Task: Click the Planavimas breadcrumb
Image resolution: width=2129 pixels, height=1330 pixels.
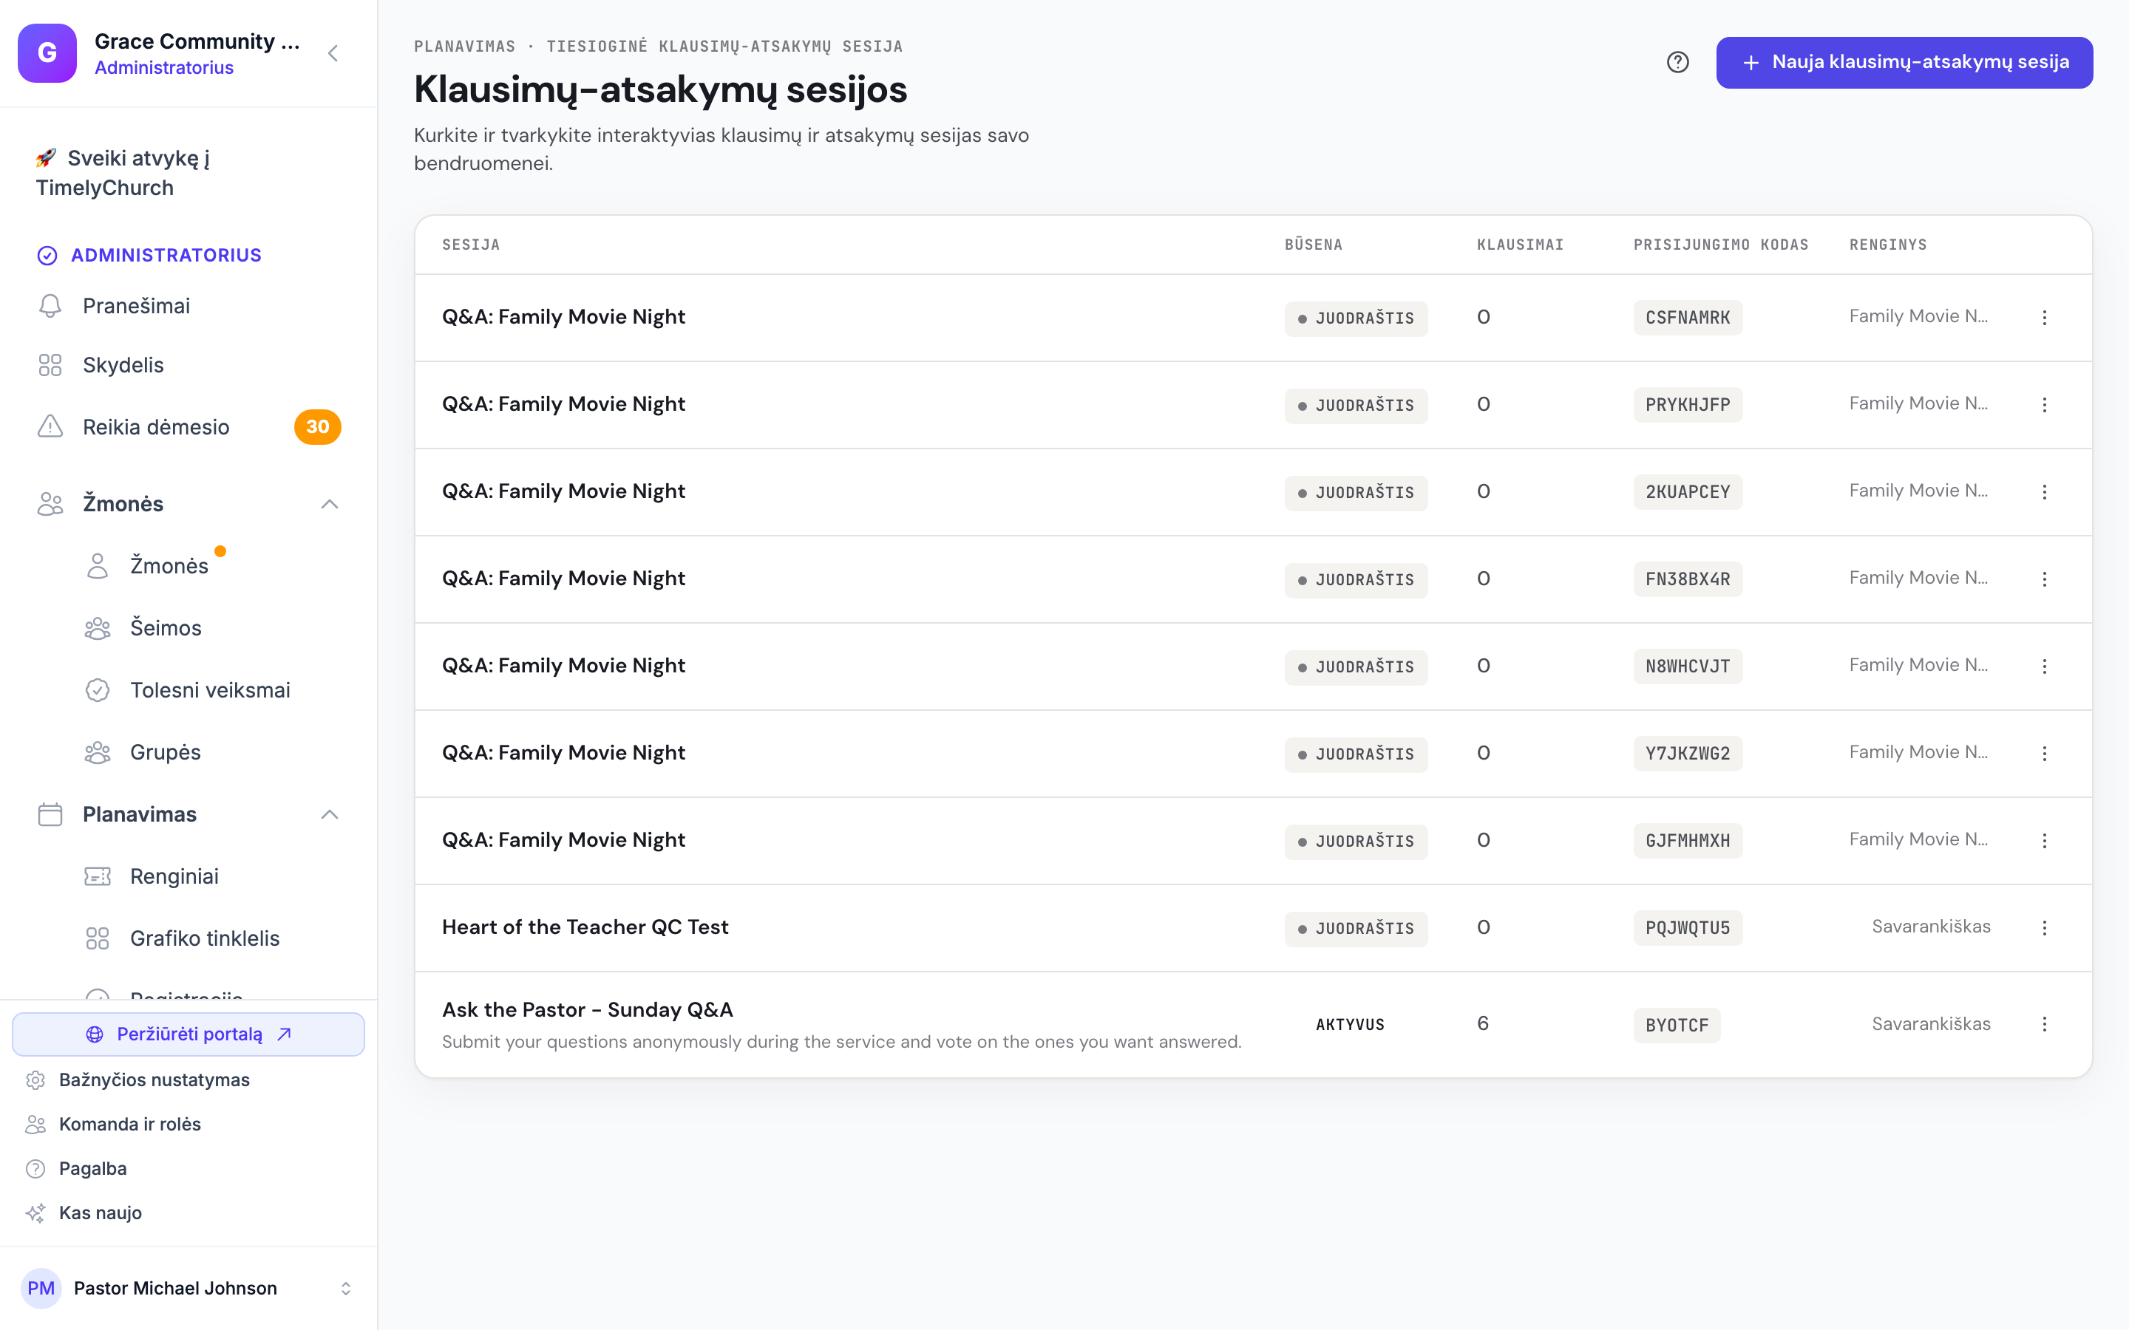Action: 464,47
